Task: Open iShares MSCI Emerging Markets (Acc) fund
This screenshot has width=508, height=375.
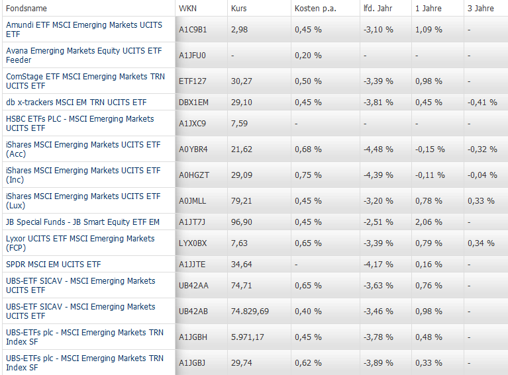Action: click(83, 145)
